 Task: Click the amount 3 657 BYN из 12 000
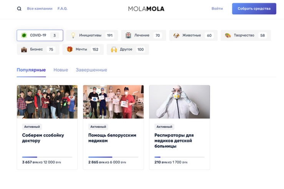pos(41,162)
